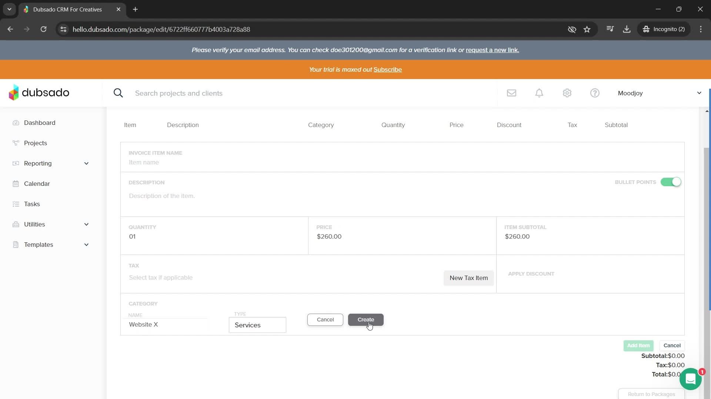Open Templates in the sidebar
This screenshot has width=711, height=399.
(x=39, y=245)
